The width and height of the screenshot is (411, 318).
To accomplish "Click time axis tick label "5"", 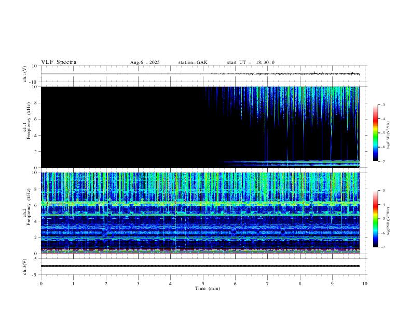I will [x=203, y=284].
